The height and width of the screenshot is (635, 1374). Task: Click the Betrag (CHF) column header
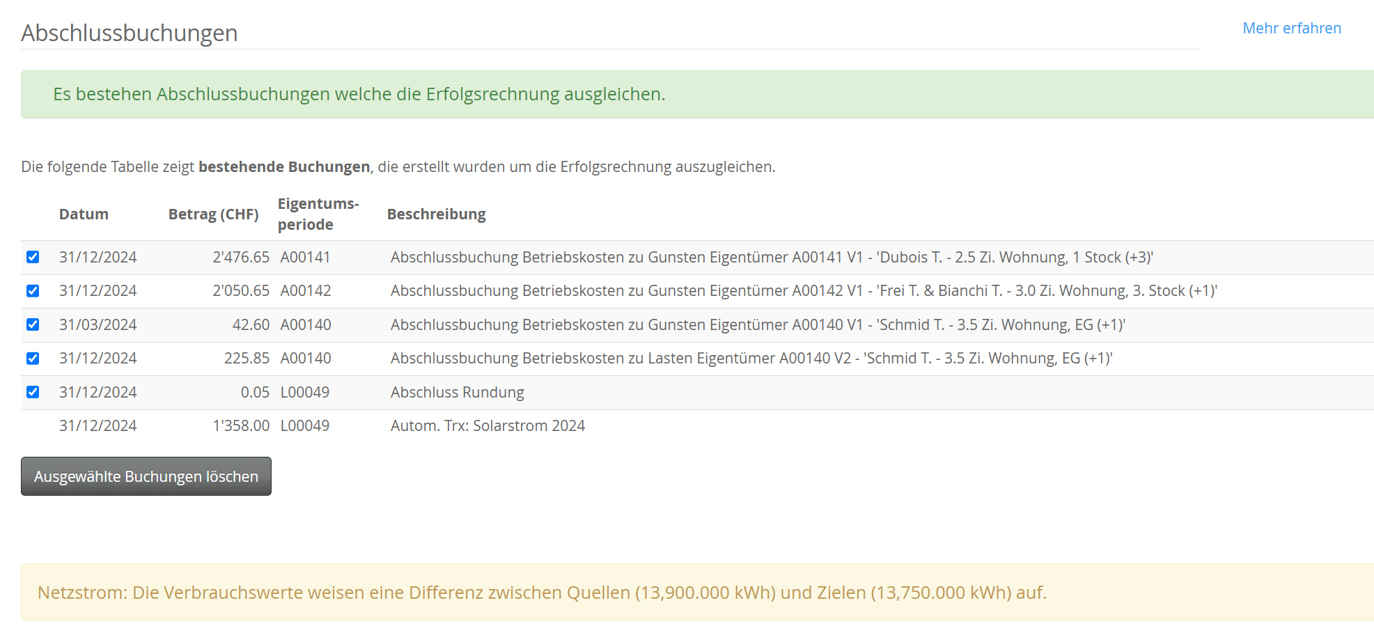[213, 214]
